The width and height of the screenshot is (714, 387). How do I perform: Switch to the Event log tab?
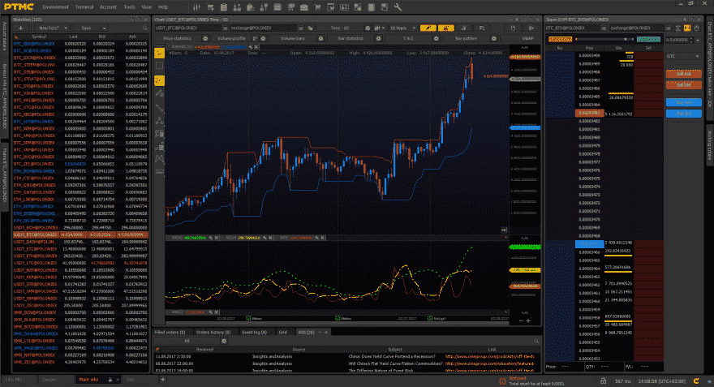pos(254,332)
